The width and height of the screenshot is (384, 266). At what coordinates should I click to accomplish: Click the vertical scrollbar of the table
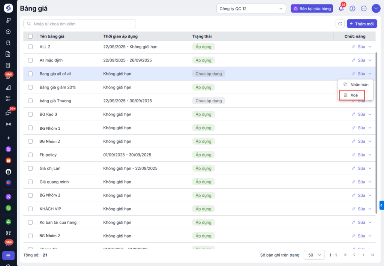coord(376,131)
